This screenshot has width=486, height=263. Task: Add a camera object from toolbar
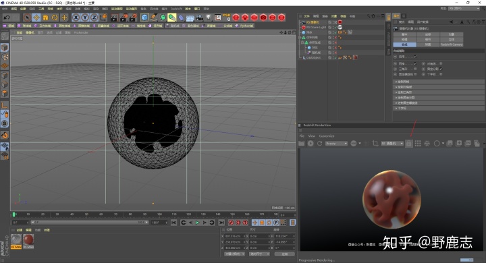(199, 18)
